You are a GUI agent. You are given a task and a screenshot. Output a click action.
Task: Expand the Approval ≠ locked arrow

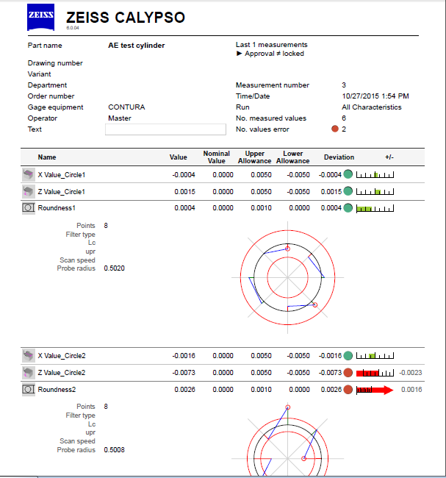coord(239,54)
